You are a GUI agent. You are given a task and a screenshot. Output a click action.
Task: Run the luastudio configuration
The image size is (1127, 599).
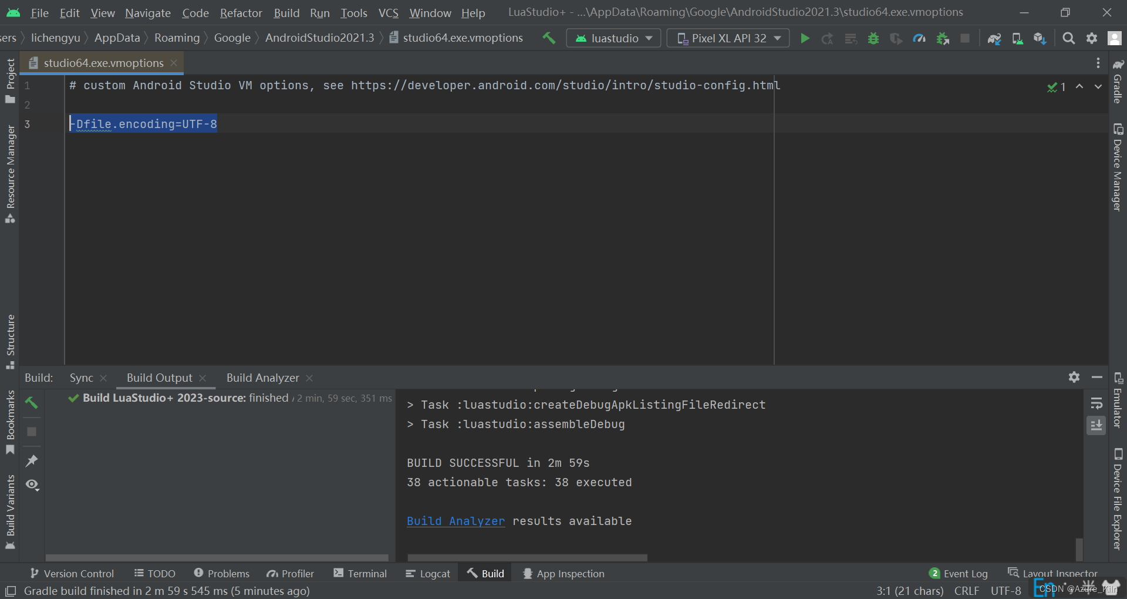click(805, 38)
